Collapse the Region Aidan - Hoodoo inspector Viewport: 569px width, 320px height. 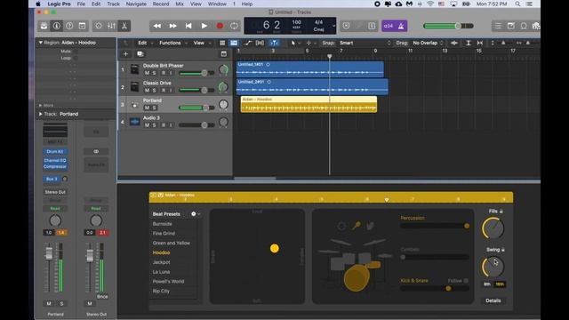pos(41,43)
